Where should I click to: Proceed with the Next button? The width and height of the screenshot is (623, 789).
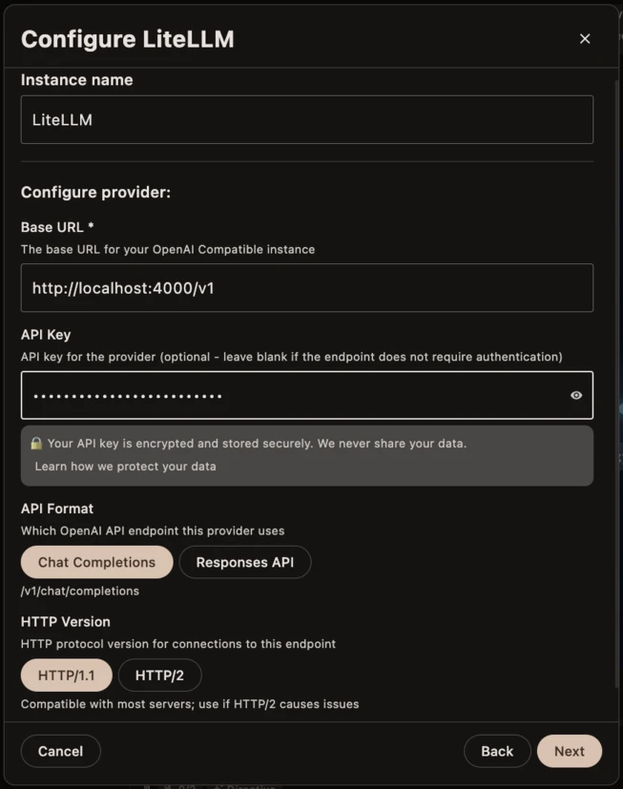click(570, 751)
